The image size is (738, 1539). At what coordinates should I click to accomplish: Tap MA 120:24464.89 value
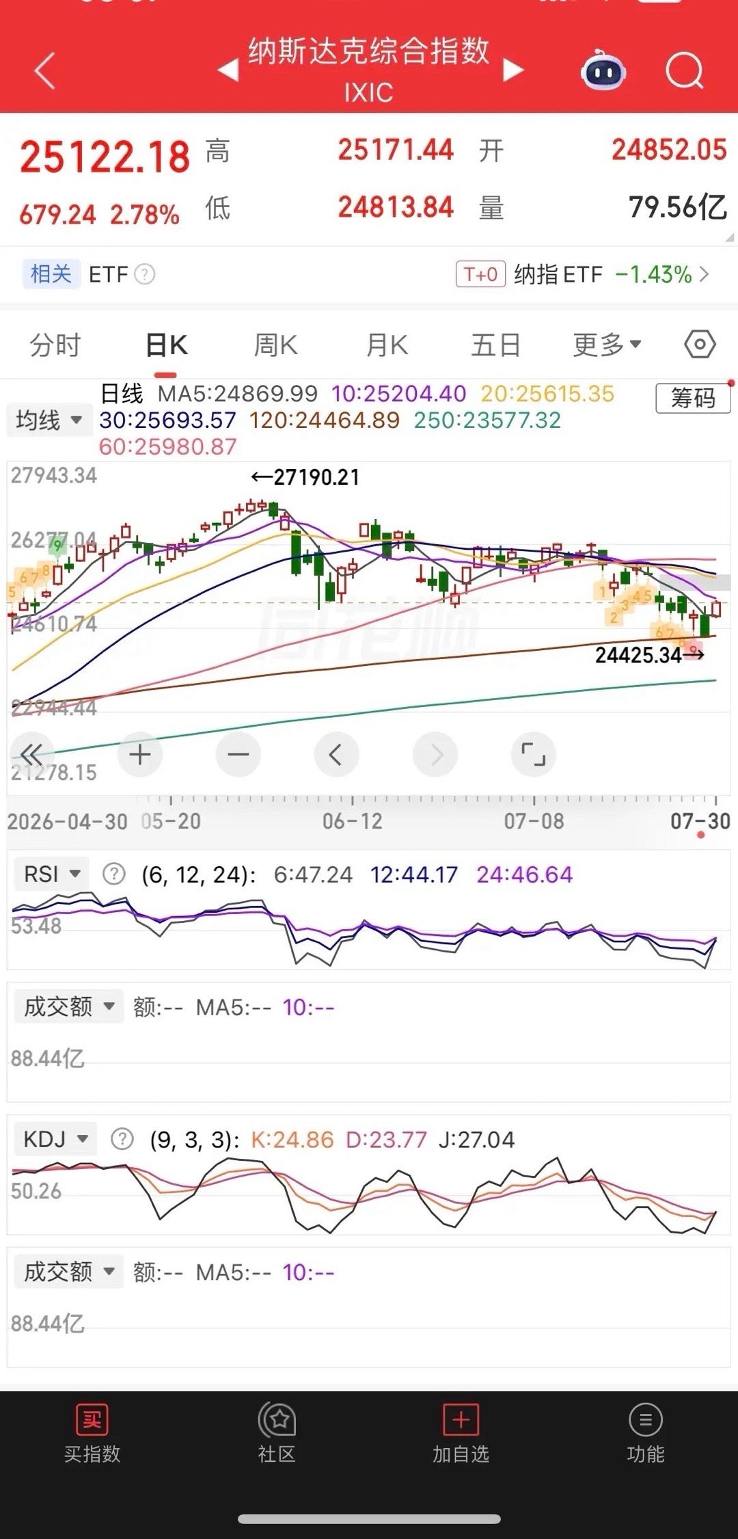pos(325,420)
